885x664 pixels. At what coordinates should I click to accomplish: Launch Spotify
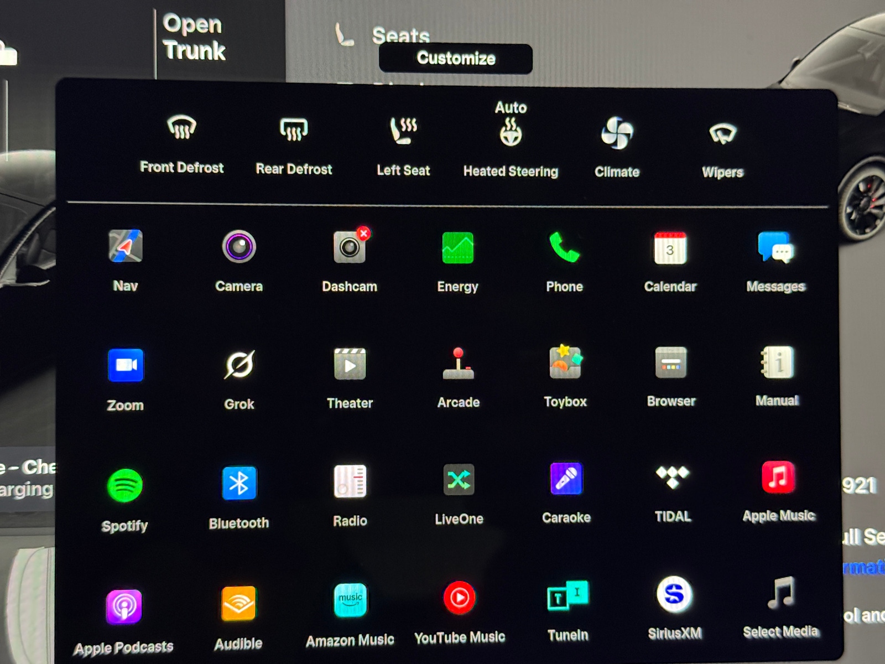pos(125,485)
